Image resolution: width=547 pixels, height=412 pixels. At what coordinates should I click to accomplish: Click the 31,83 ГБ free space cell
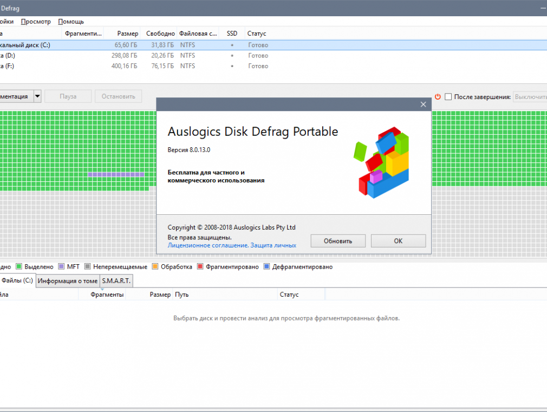tap(162, 45)
